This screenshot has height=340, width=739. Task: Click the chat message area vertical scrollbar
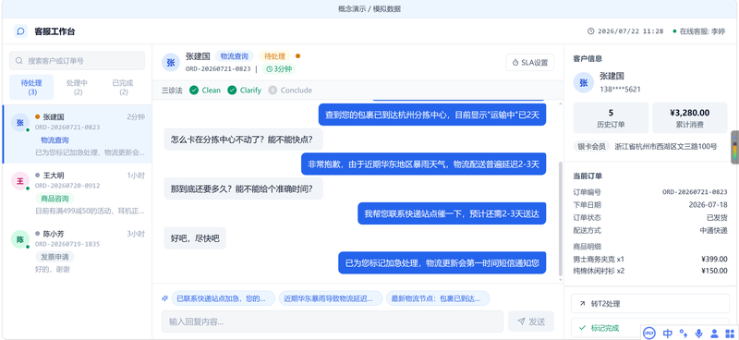coord(561,219)
